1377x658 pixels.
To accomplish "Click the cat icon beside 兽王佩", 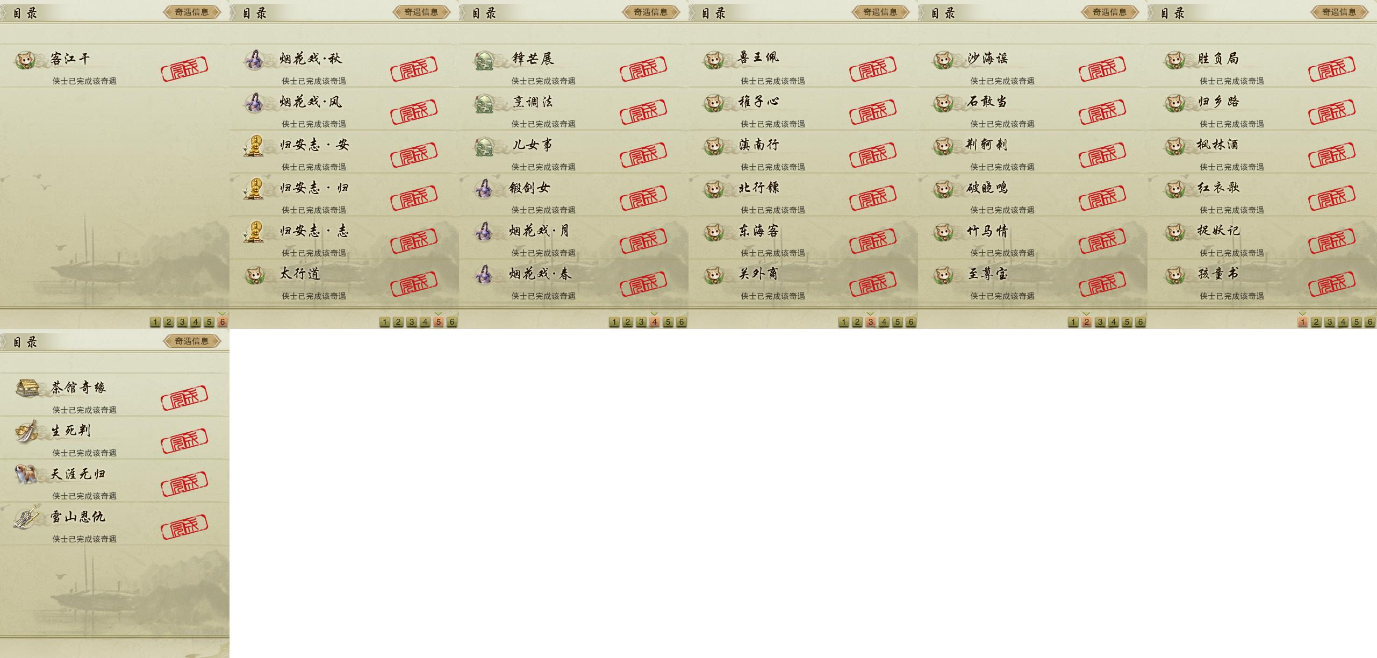I will pyautogui.click(x=714, y=59).
